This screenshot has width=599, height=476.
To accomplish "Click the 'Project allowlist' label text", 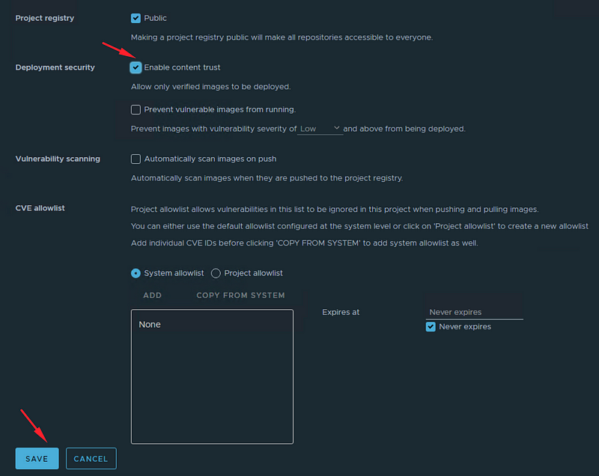I will tap(253, 273).
